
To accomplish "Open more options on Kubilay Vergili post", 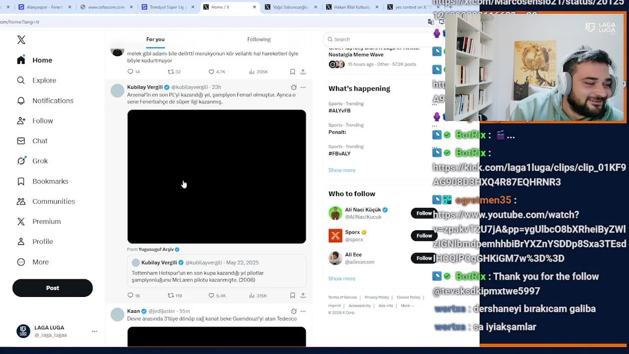I will pos(303,87).
